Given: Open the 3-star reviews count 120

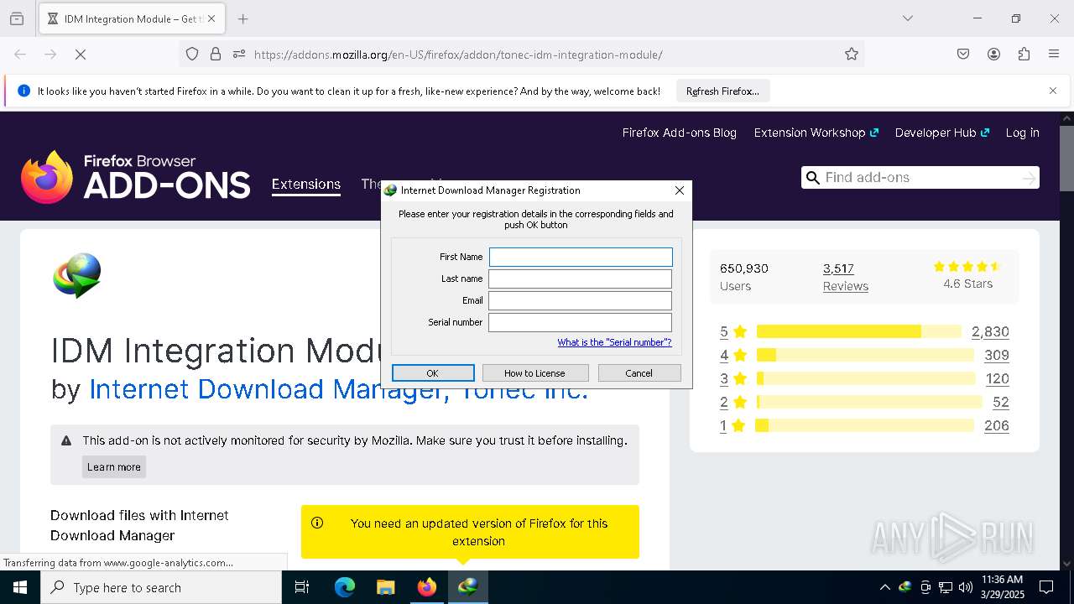Looking at the screenshot, I should 997,378.
